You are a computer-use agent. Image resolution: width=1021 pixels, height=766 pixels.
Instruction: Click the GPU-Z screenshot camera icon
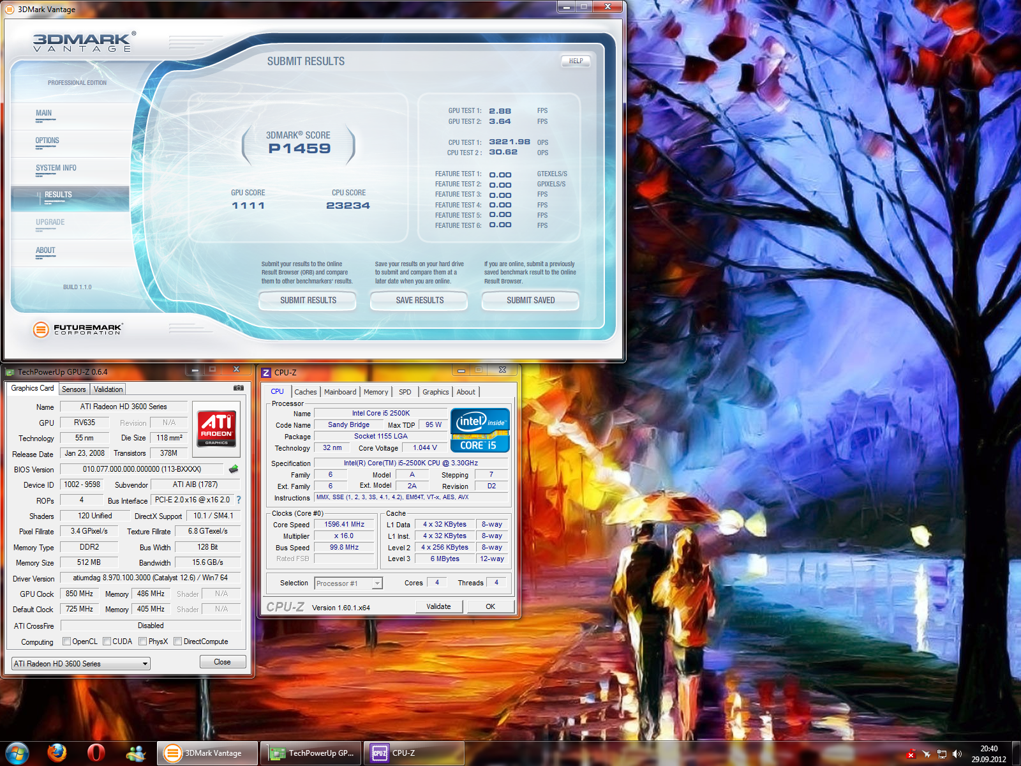pos(238,387)
